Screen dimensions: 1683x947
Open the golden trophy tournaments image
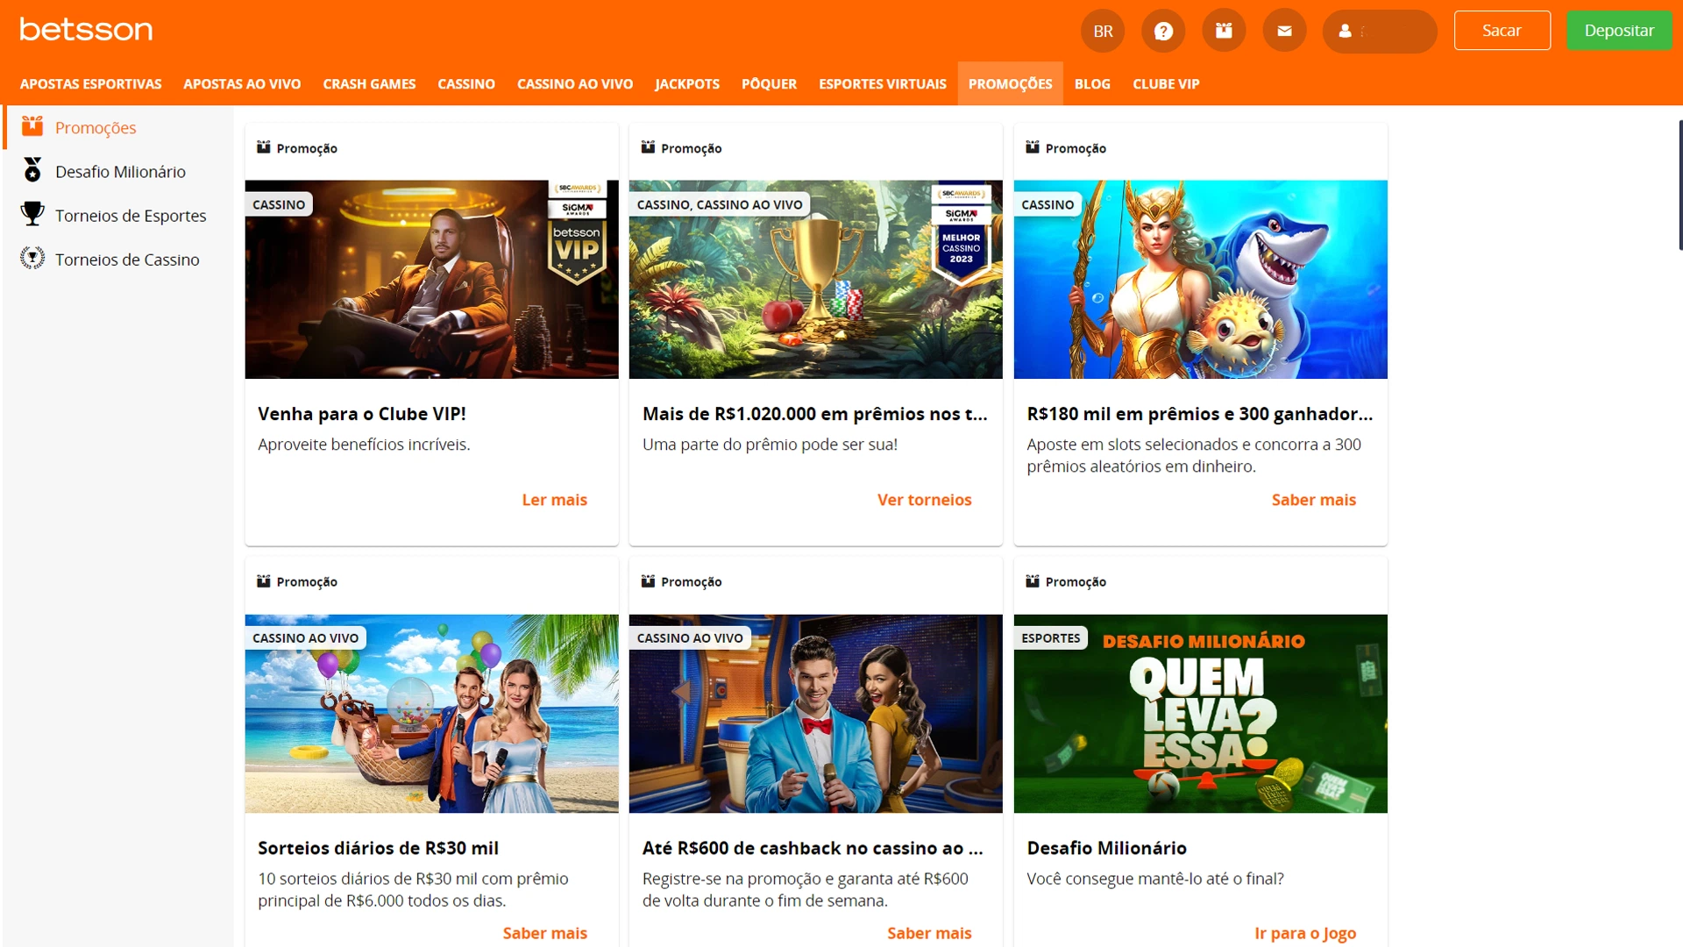tap(815, 280)
